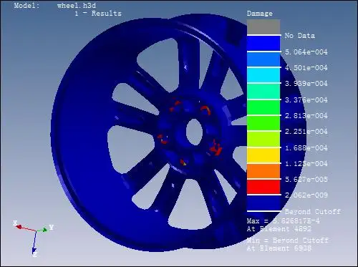Select legend value 2.813e-004
Viewport: 358px width, 267px height.
pyautogui.click(x=306, y=116)
